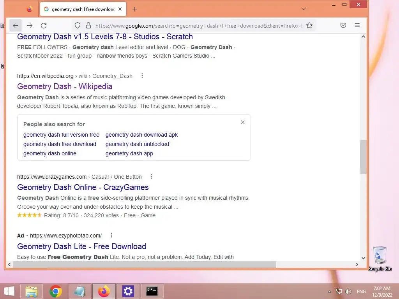The width and height of the screenshot is (399, 299).
Task: Open the tracking protection shield icon
Action: [78, 25]
